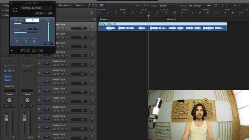Click the blue waveform icon on track 9
Image resolution: width=249 pixels, height=140 pixels.
pyautogui.click(x=47, y=100)
